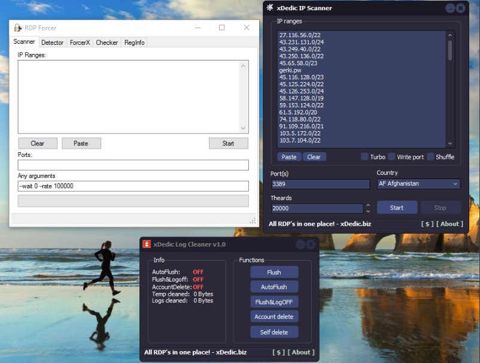
Task: Click the Port(s) field containing 3389
Action: (320, 184)
